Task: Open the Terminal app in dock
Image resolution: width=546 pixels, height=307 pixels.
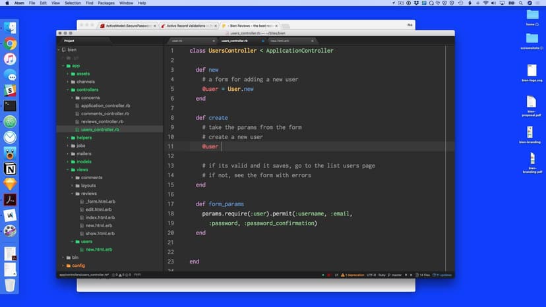Action: click(11, 105)
